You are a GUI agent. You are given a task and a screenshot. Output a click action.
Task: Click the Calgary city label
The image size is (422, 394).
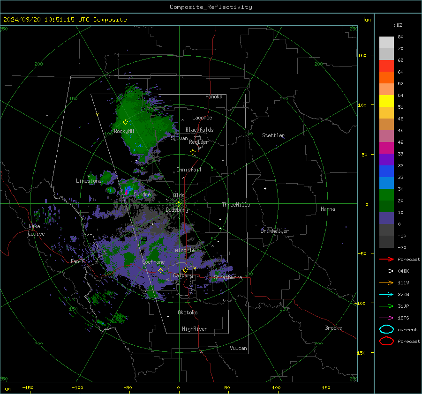coord(183,275)
